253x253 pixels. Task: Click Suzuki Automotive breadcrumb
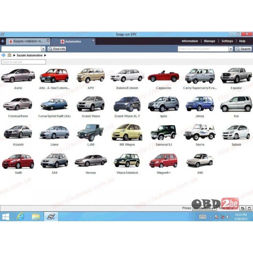pos(30,55)
